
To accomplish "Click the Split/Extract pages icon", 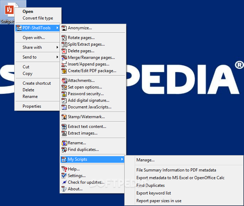I will pyautogui.click(x=64, y=44).
